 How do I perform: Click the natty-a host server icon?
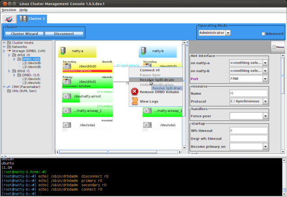[x=65, y=51]
